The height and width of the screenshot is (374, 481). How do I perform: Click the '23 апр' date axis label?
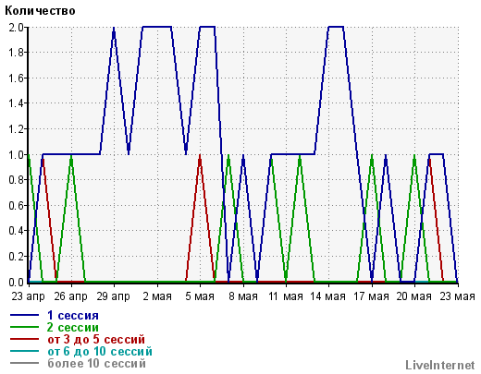[29, 296]
